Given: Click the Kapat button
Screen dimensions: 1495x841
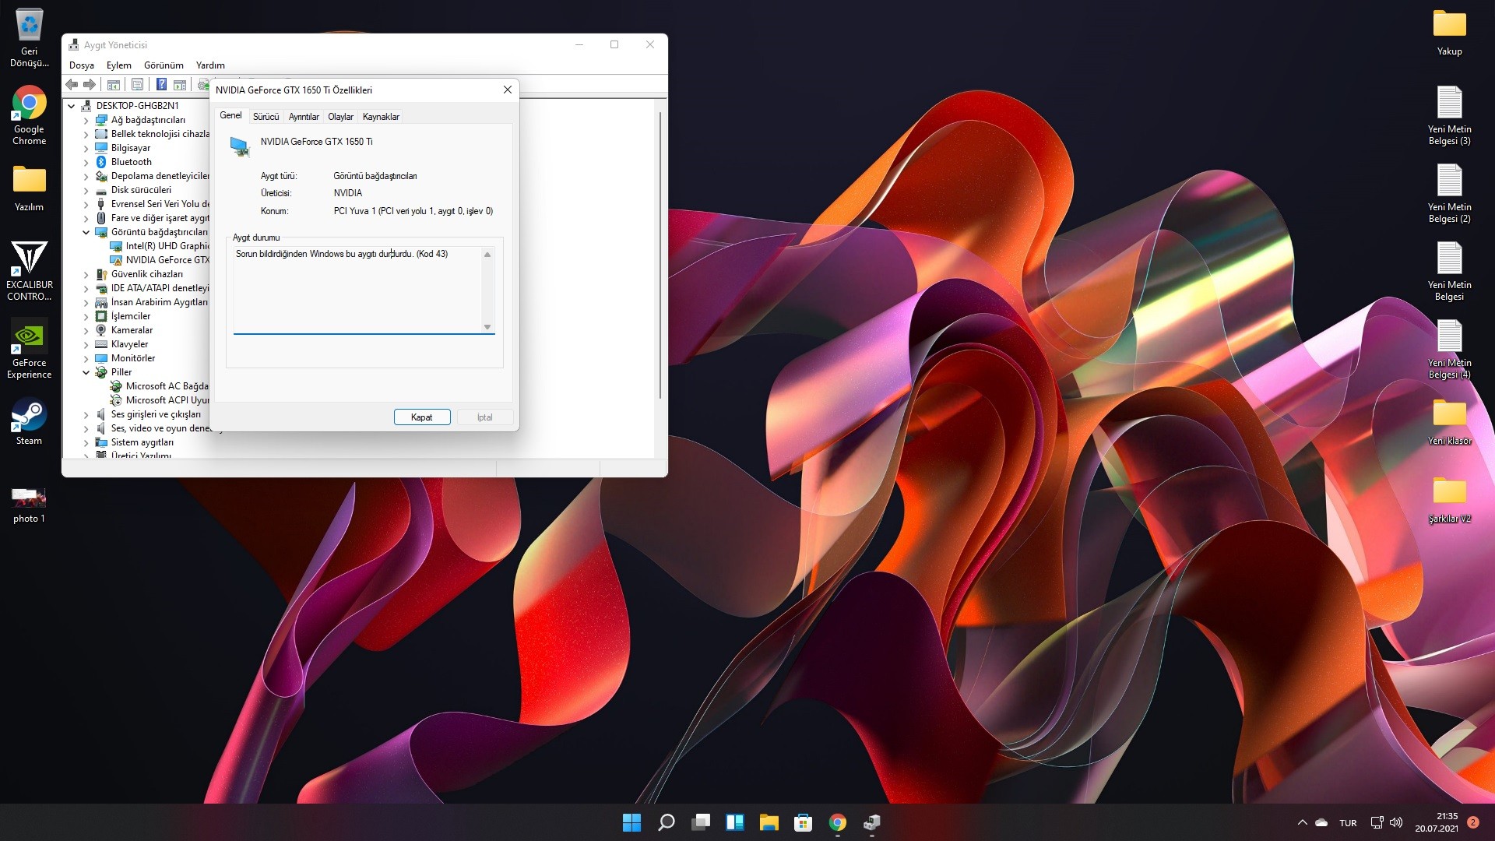Looking at the screenshot, I should (x=421, y=417).
